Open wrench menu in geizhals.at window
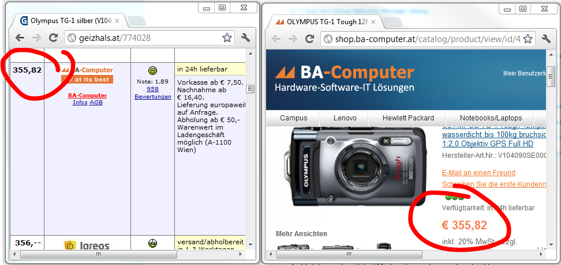The image size is (561, 265). coord(245,38)
